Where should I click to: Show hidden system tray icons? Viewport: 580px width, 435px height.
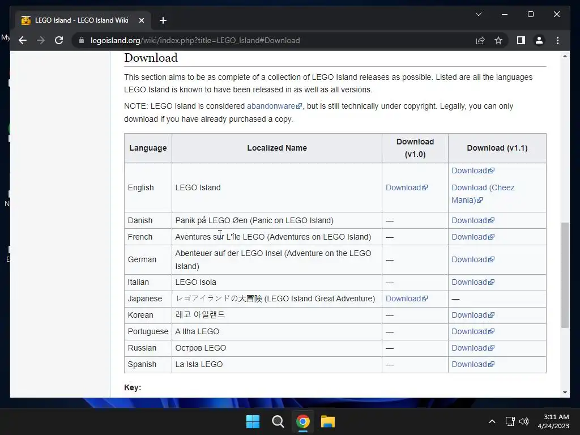pos(492,421)
